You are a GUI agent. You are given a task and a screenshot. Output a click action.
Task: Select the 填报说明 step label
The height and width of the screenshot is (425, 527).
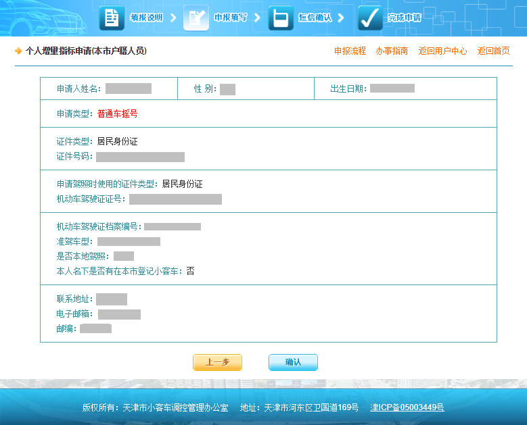pyautogui.click(x=146, y=18)
